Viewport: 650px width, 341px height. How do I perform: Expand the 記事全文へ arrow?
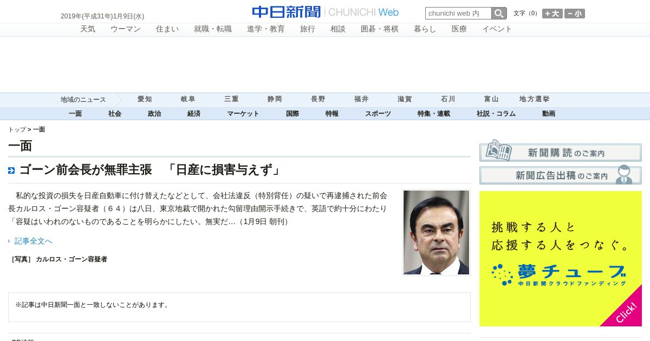[9, 241]
